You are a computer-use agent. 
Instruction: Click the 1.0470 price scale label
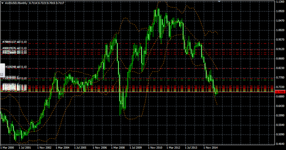280,20
